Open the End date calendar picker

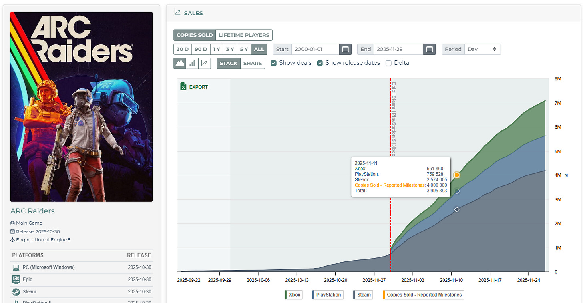coord(430,49)
